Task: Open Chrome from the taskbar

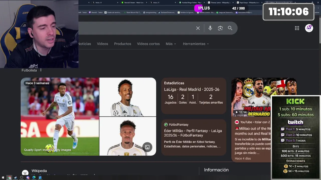Action: [x=10, y=177]
